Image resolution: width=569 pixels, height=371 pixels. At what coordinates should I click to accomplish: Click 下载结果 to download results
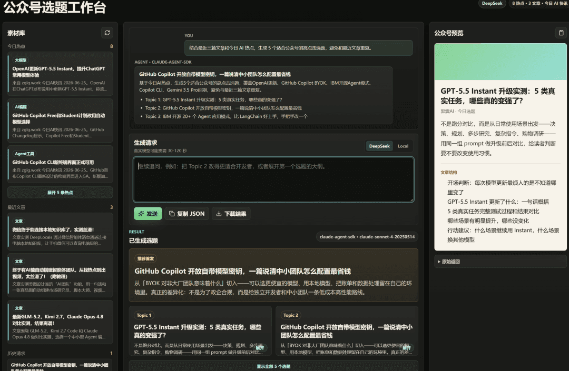(231, 214)
